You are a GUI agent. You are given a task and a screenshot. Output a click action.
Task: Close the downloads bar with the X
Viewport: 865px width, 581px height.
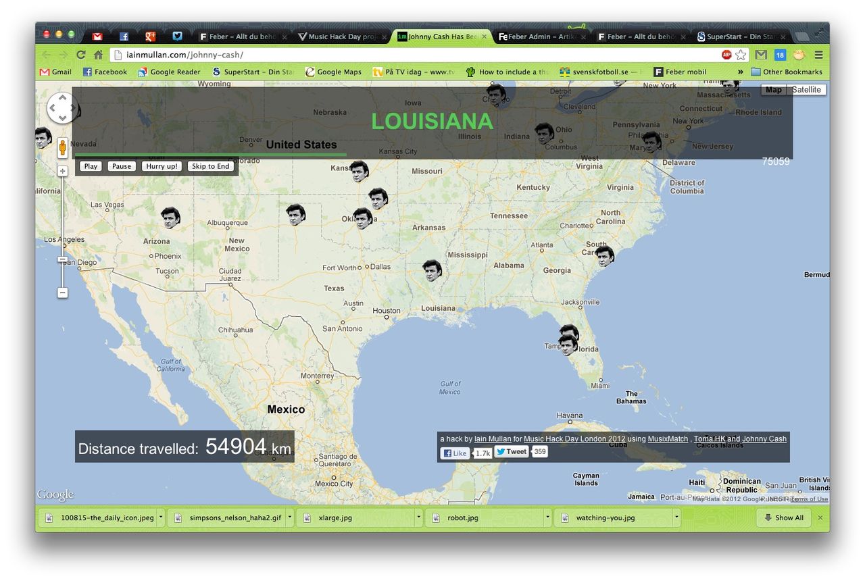(x=820, y=518)
